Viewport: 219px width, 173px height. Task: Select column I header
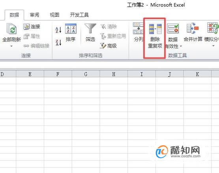coord(142,74)
